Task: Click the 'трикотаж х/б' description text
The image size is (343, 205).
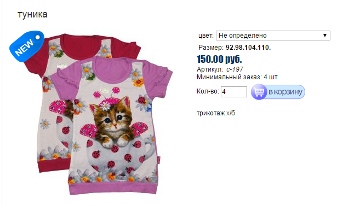Action: [216, 113]
